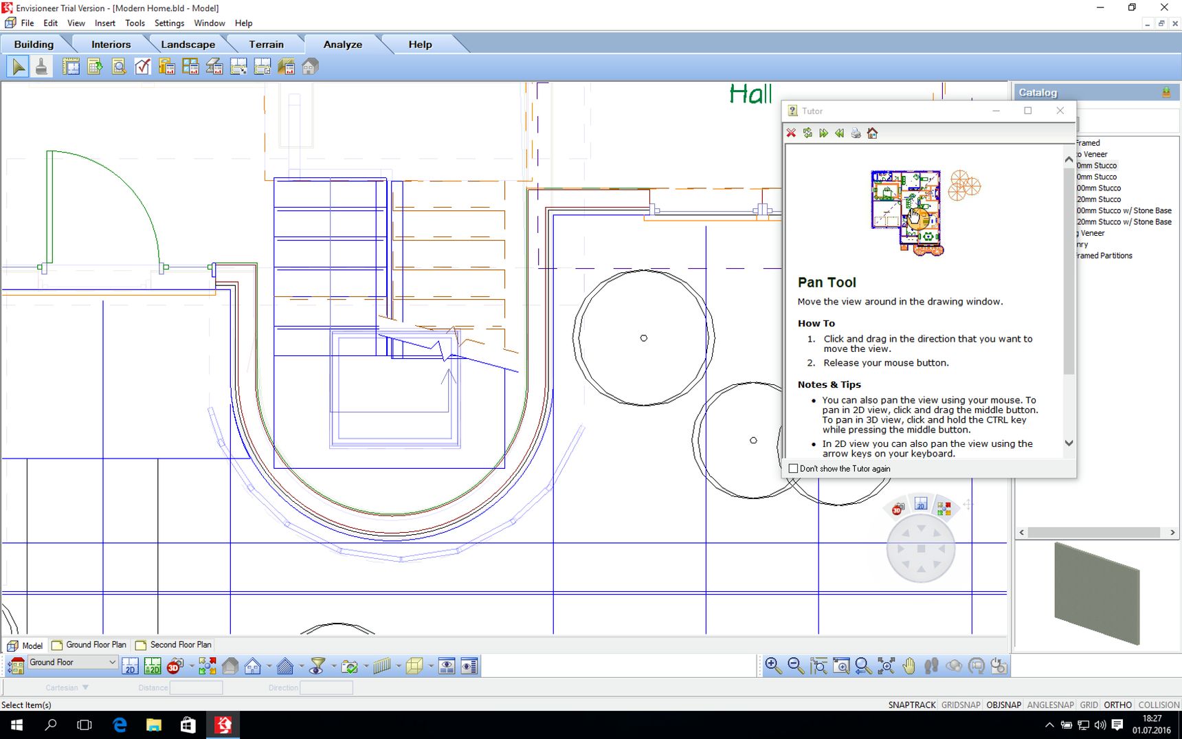The height and width of the screenshot is (739, 1182).
Task: Pick the Material Paintbrush tool
Action: point(42,67)
